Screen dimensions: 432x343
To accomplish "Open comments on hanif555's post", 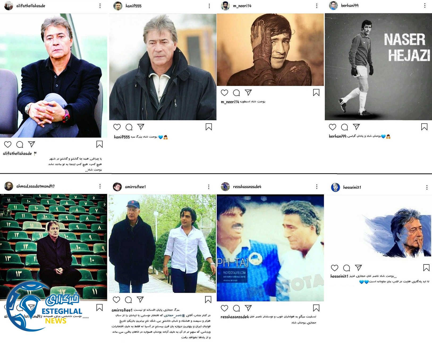I will coord(129,127).
